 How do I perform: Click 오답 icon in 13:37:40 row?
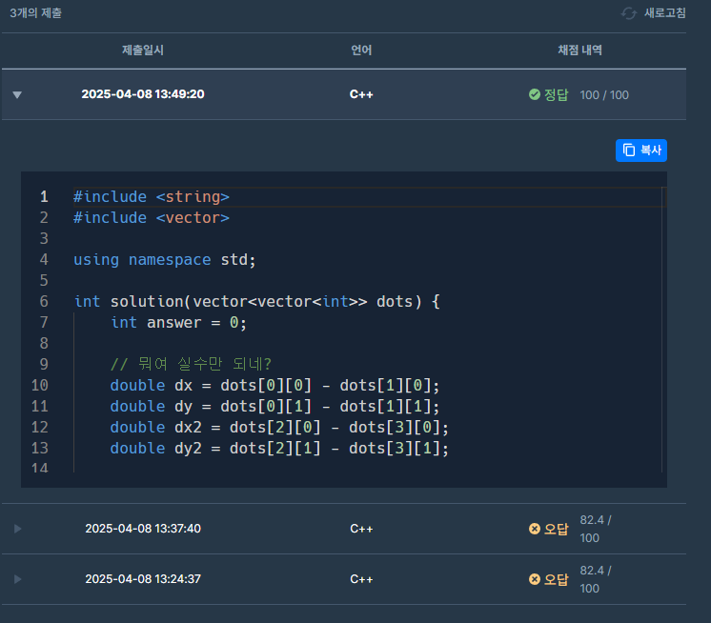[535, 529]
